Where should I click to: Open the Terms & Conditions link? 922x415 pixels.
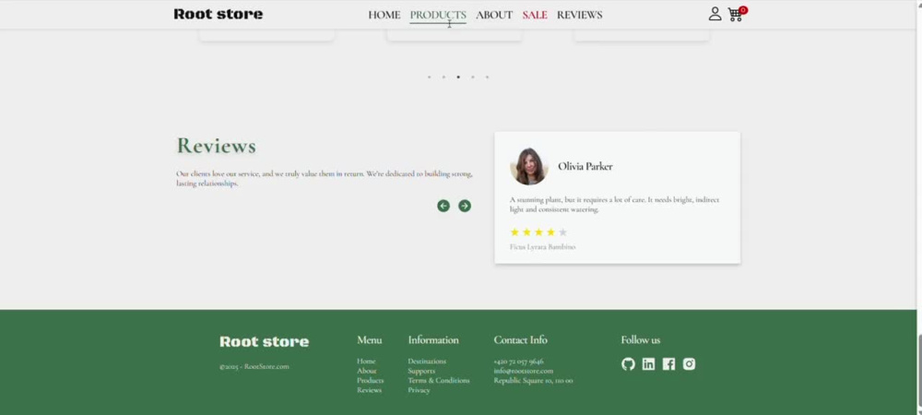tap(439, 380)
